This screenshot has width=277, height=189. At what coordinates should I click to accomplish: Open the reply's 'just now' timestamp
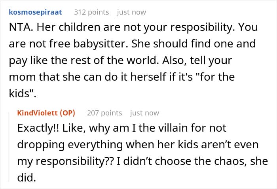pyautogui.click(x=144, y=113)
